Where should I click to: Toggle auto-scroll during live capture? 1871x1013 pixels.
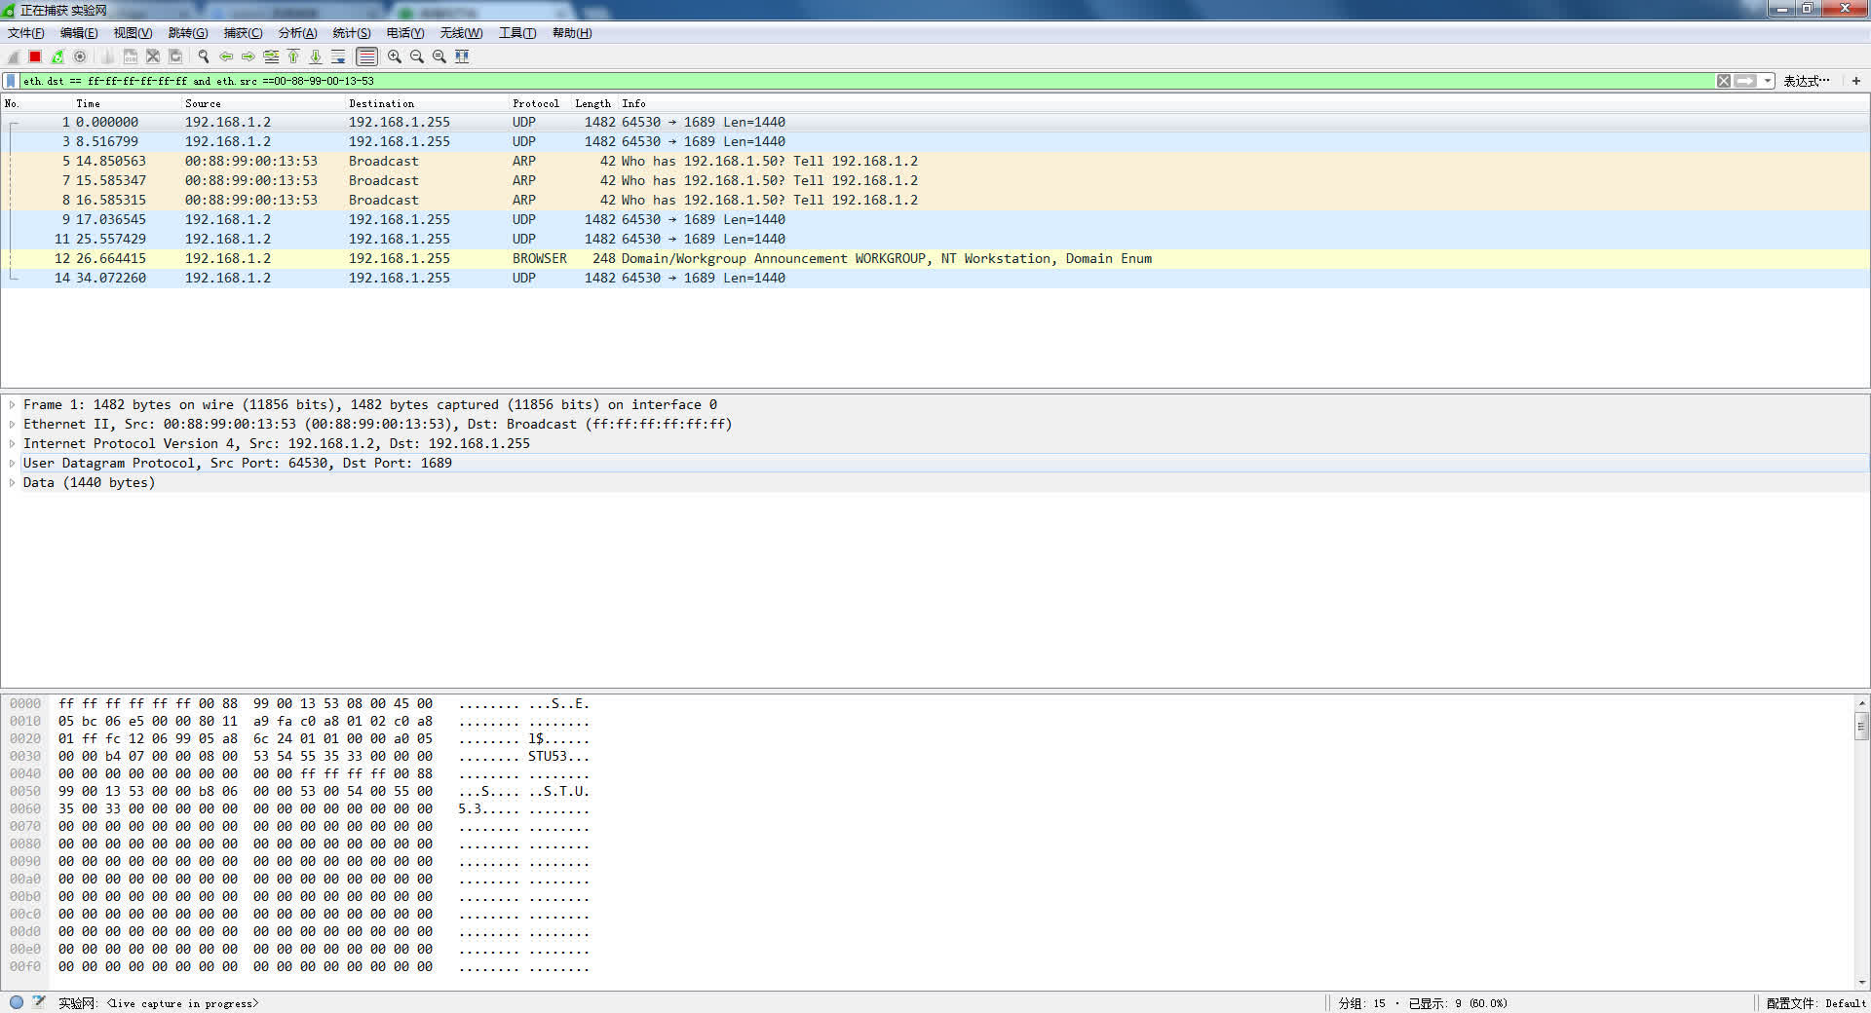click(x=338, y=56)
